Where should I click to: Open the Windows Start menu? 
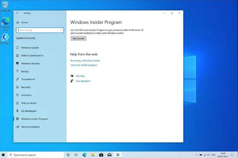(x=3, y=155)
